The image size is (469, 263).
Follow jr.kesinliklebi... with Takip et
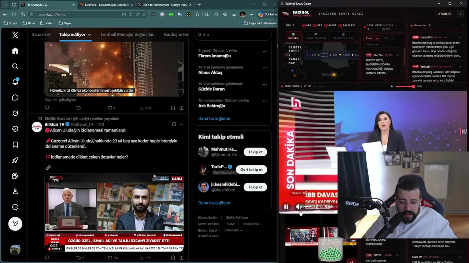click(255, 187)
